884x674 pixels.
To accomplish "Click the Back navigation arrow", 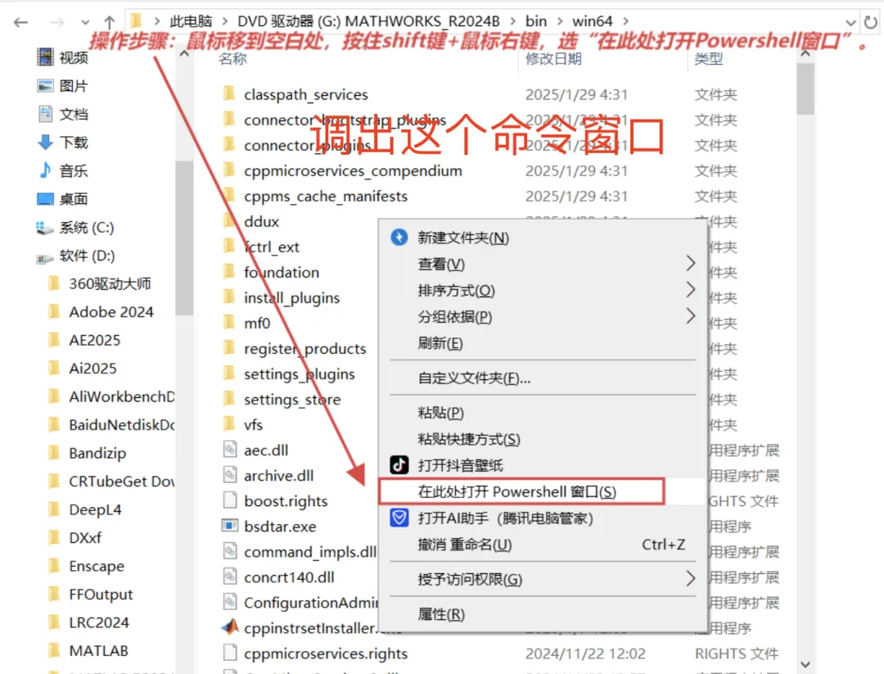I will (20, 22).
